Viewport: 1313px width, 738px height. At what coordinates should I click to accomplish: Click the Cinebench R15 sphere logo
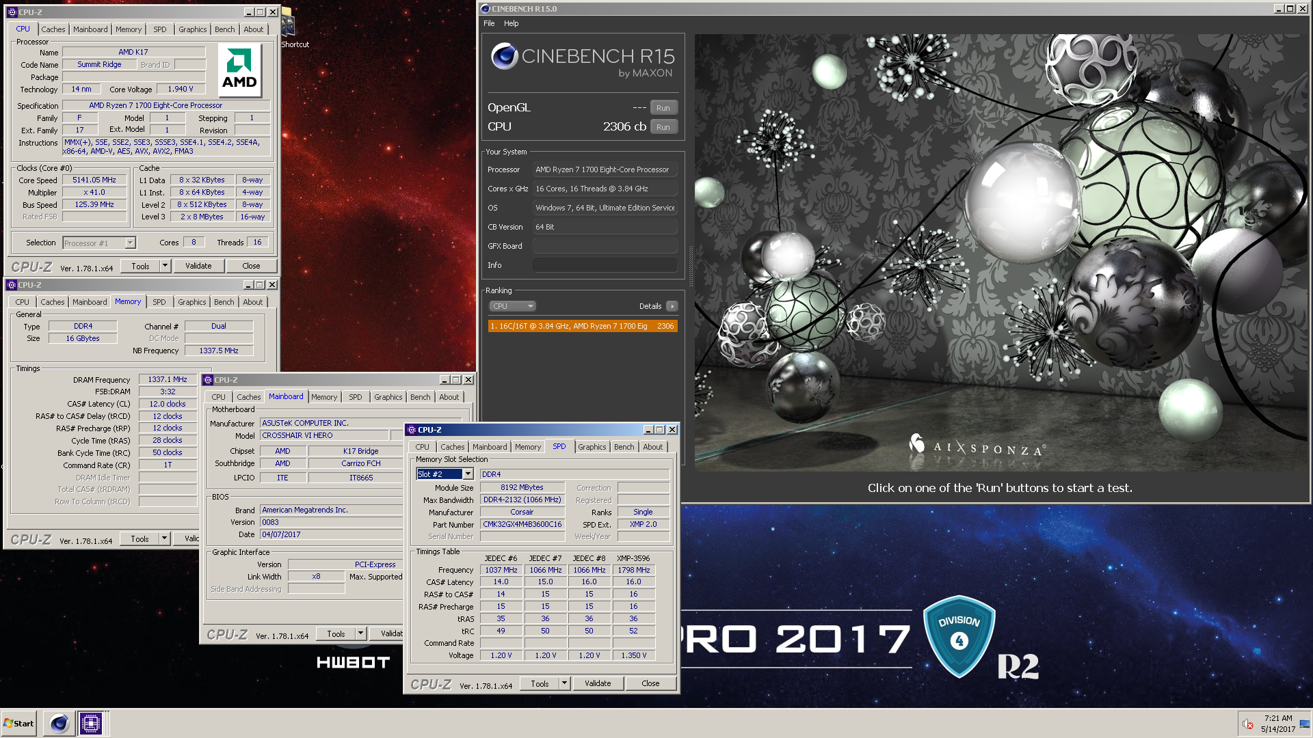point(505,56)
